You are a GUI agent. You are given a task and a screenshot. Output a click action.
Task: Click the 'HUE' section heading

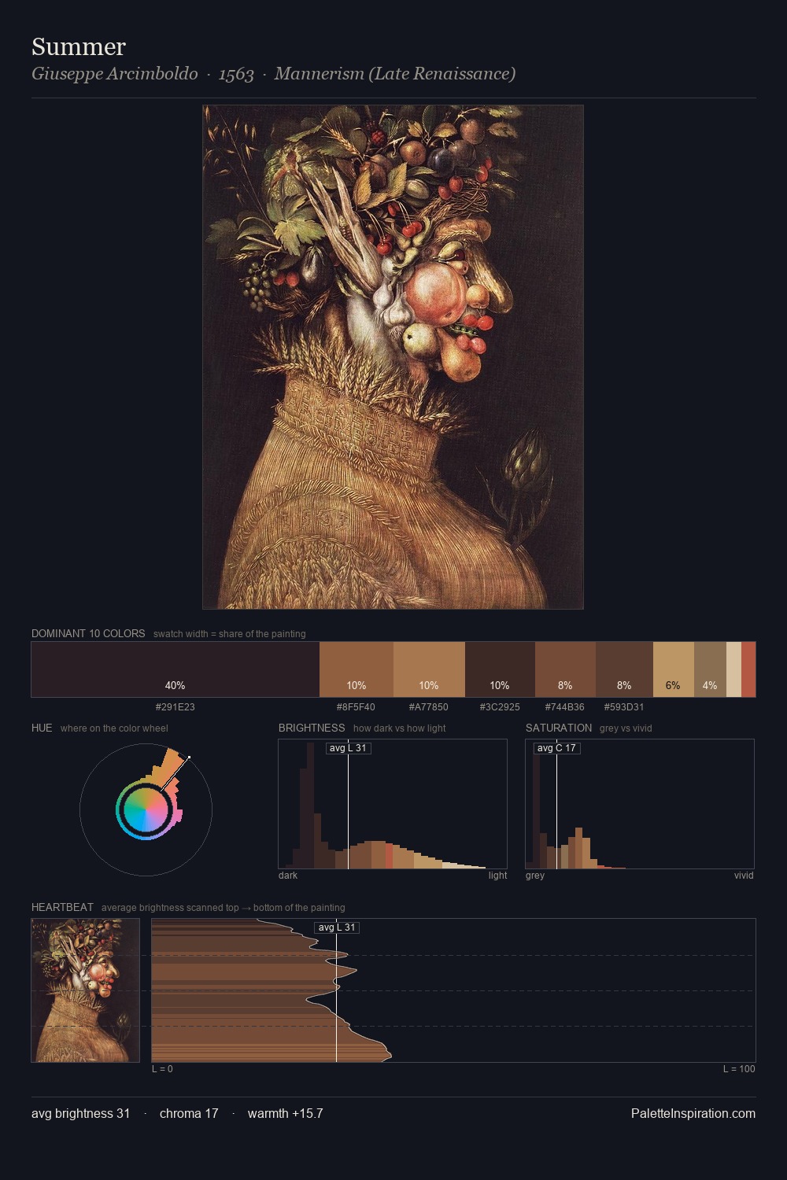[x=42, y=728]
